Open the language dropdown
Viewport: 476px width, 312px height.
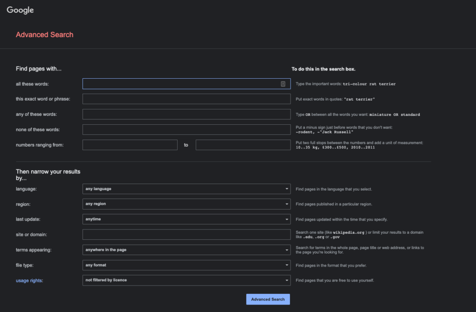click(x=186, y=189)
